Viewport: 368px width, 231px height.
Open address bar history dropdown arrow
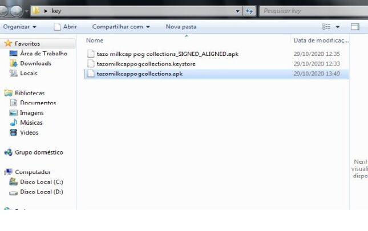point(237,11)
